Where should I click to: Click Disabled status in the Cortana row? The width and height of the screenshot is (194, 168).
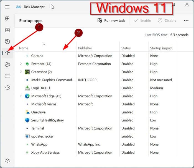128,56
